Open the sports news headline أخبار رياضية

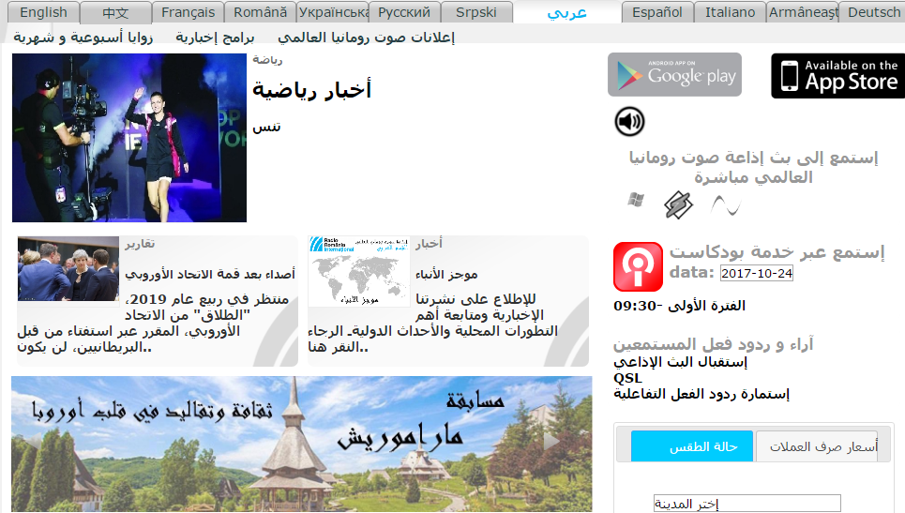(x=311, y=89)
